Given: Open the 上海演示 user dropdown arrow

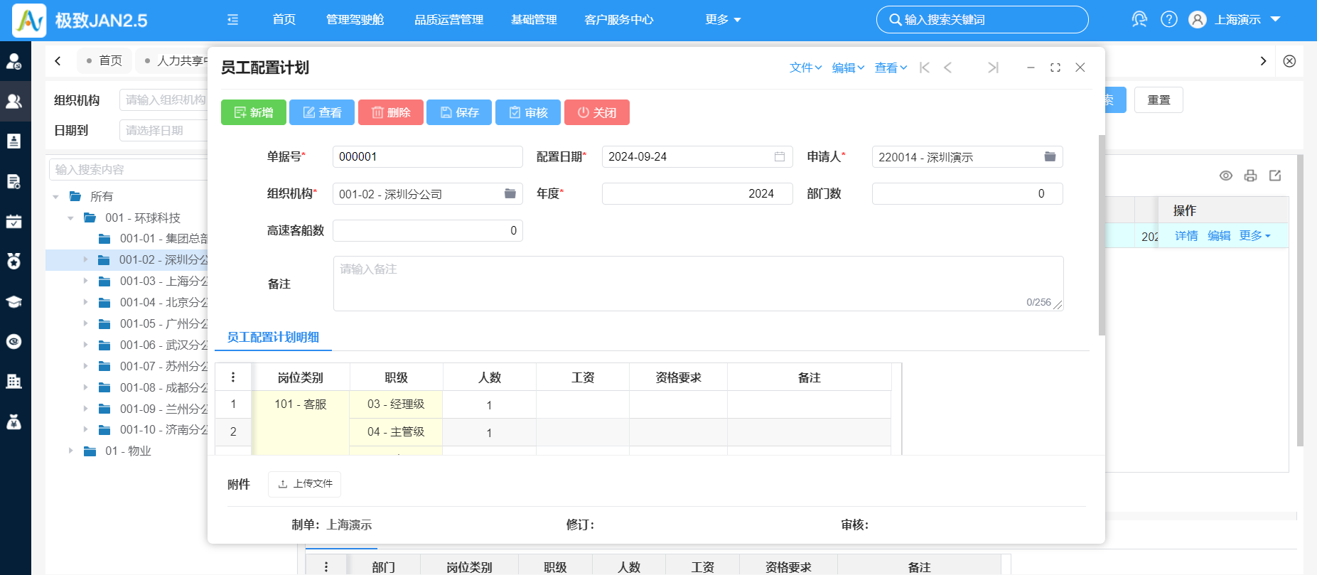Looking at the screenshot, I should [1276, 19].
